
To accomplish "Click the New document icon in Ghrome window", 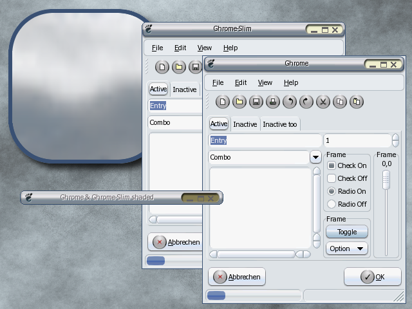I will point(223,102).
